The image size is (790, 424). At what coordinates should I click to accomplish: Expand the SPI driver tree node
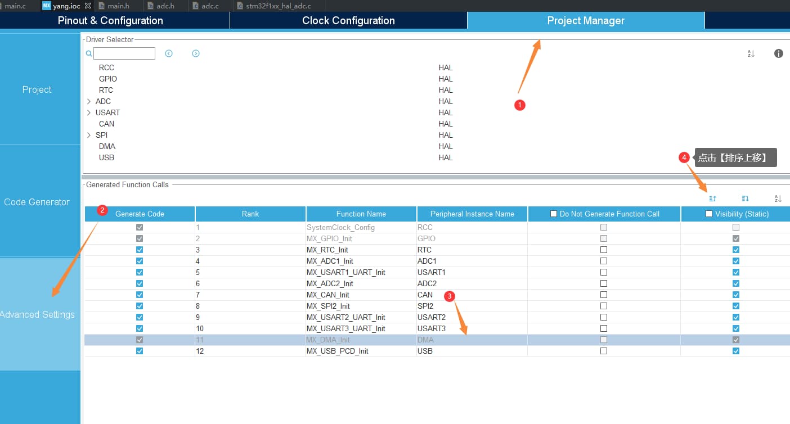(x=89, y=135)
